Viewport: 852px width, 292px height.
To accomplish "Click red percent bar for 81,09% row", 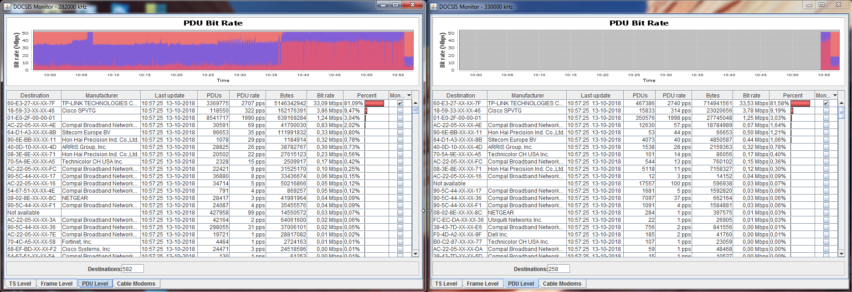I will (375, 103).
